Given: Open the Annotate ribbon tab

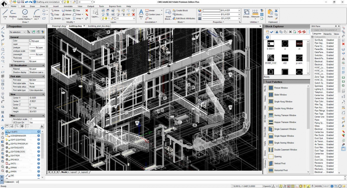Looking at the screenshot, I should click(x=68, y=6).
